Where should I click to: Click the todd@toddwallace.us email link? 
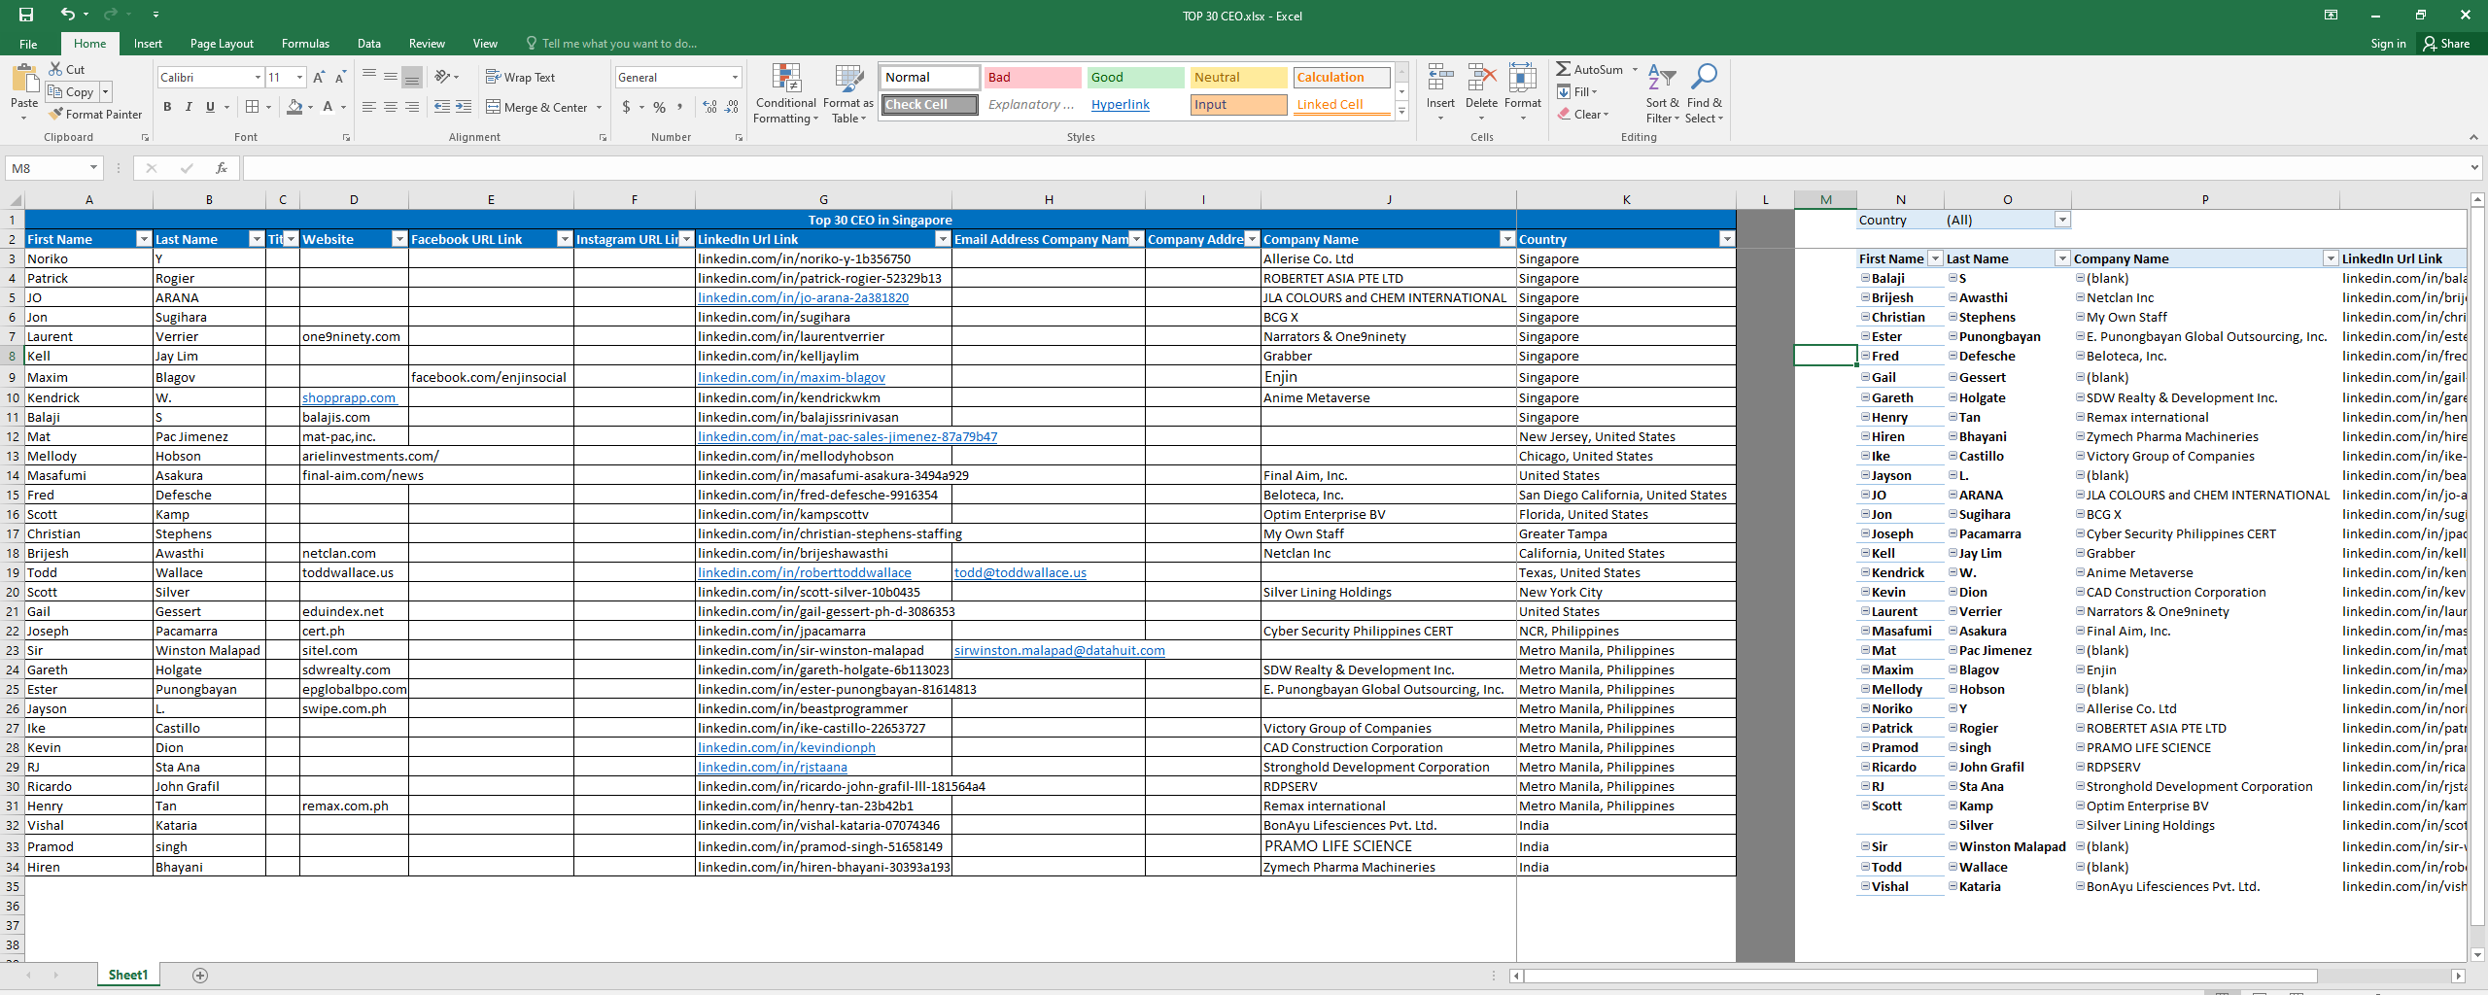(1020, 573)
